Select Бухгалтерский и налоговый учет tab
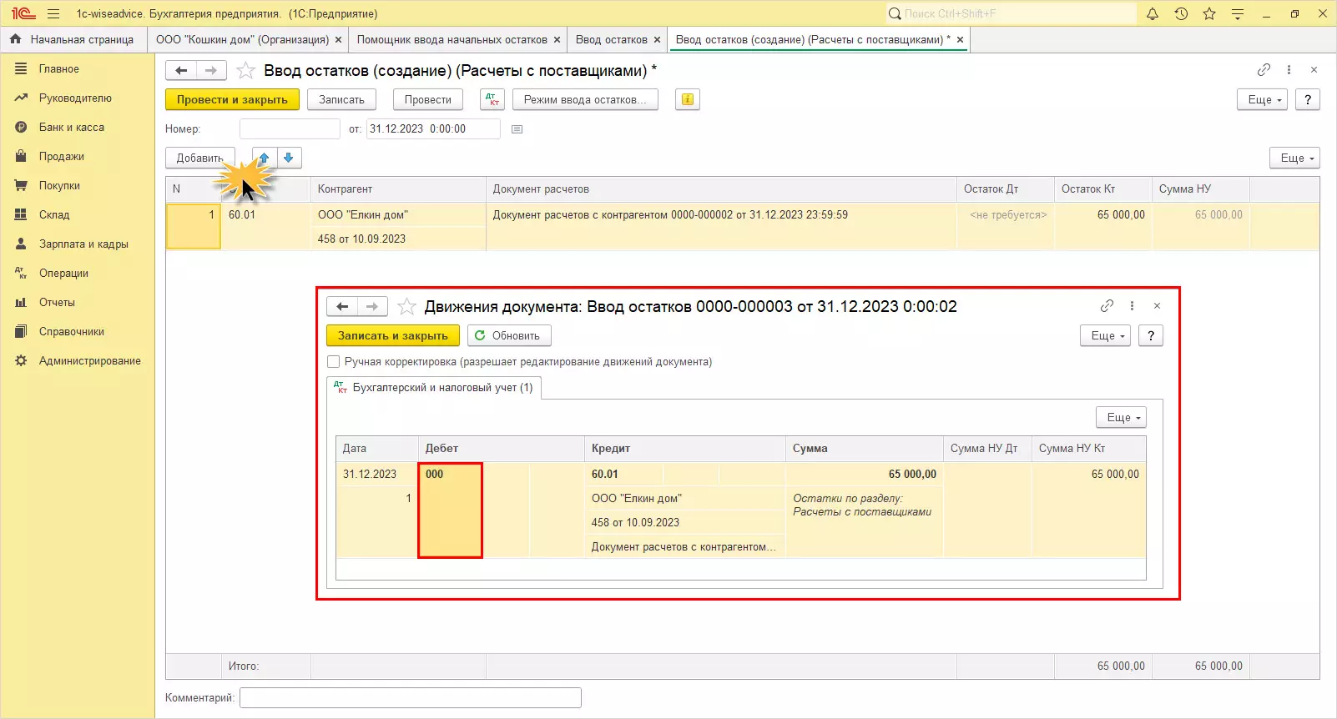Image resolution: width=1337 pixels, height=719 pixels. coord(434,388)
